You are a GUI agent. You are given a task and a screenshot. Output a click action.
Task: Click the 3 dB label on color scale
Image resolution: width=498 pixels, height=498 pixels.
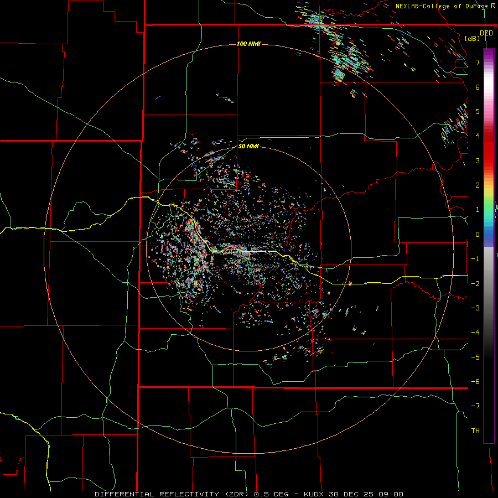click(x=478, y=160)
